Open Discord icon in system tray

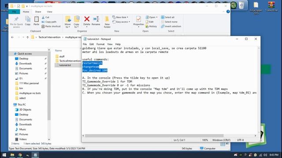coord(235,155)
